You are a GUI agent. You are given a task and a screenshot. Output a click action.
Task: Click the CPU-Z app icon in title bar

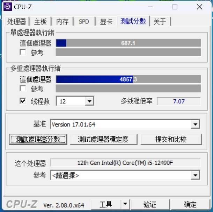8,7
